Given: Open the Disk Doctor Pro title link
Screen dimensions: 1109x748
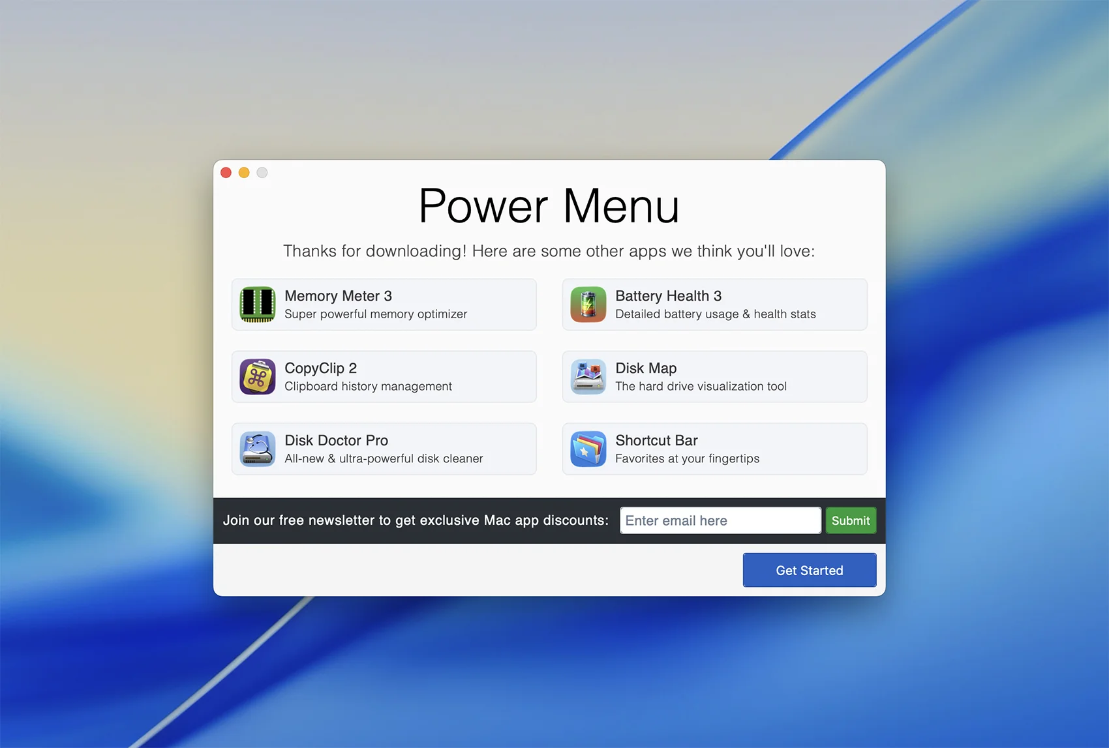Looking at the screenshot, I should (x=336, y=441).
